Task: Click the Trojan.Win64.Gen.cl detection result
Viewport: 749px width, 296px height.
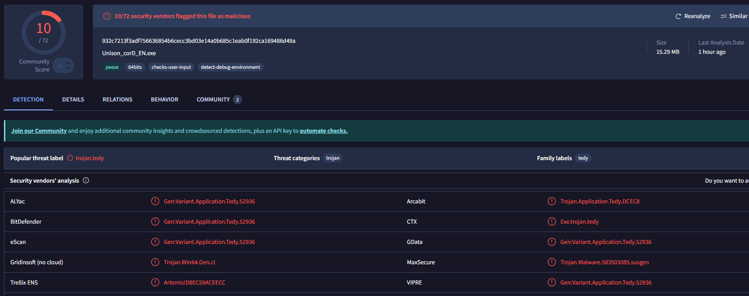Action: (190, 262)
